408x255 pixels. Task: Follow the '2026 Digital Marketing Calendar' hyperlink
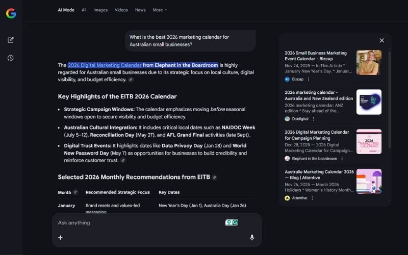tap(105, 65)
